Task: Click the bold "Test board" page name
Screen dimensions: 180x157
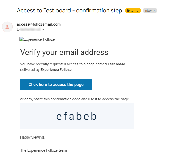Action: [116, 64]
